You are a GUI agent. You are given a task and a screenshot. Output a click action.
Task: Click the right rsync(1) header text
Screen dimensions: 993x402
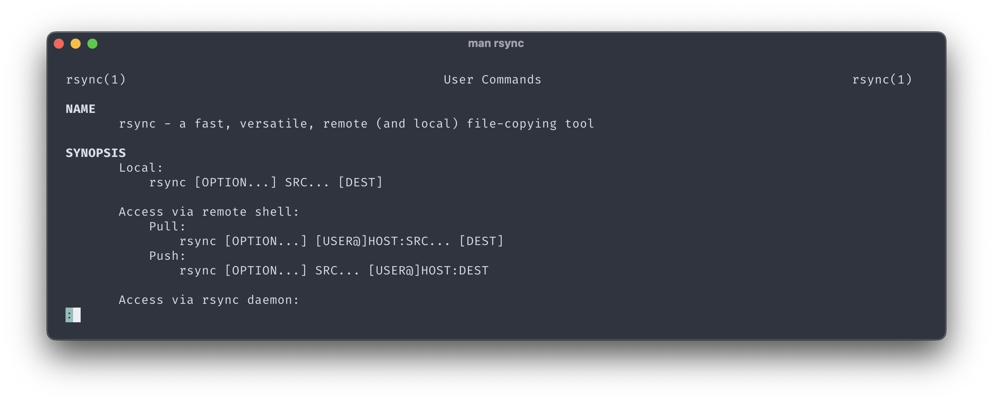point(882,80)
